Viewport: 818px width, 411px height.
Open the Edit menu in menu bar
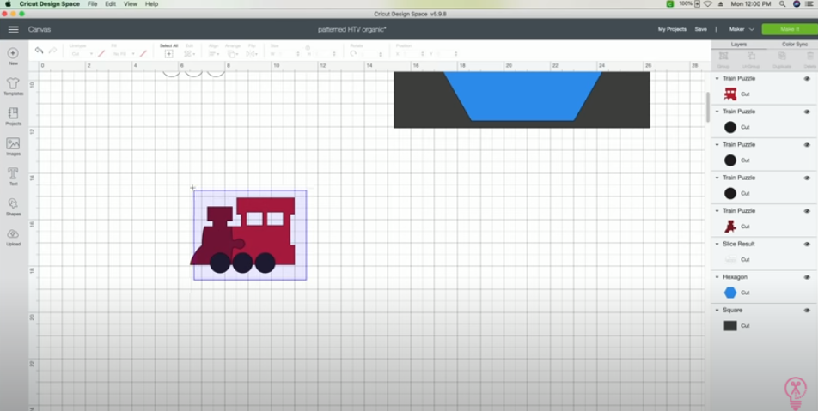pyautogui.click(x=110, y=3)
